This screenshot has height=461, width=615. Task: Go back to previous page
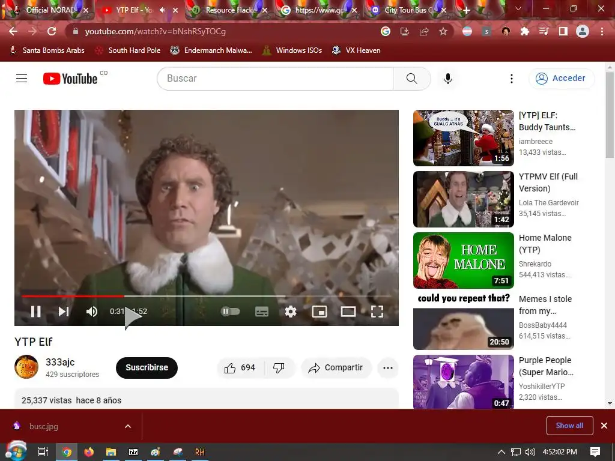(13, 31)
